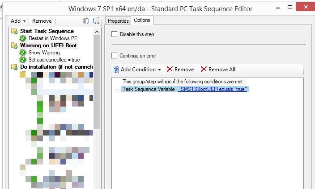
Task: Select the Set usercancelled = true step
Action: 54,60
